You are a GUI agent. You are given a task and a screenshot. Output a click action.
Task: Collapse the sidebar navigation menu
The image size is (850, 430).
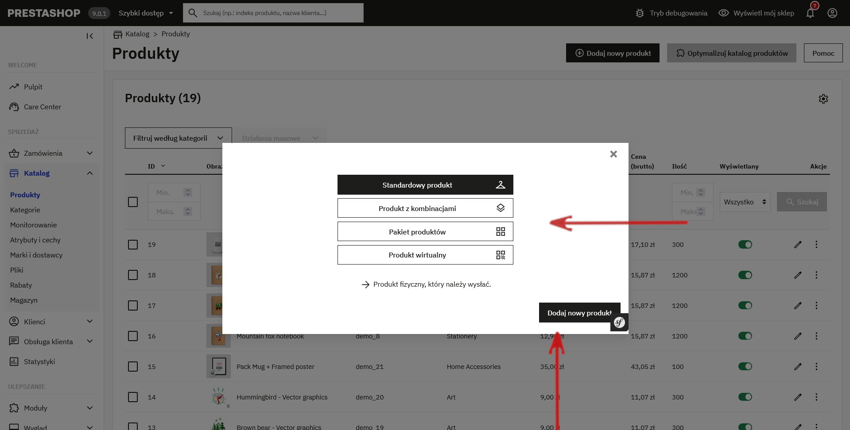point(90,36)
